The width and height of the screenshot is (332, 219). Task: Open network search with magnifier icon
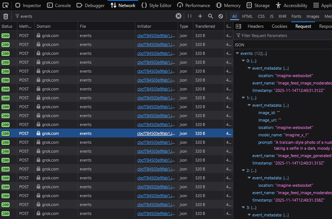(x=210, y=16)
